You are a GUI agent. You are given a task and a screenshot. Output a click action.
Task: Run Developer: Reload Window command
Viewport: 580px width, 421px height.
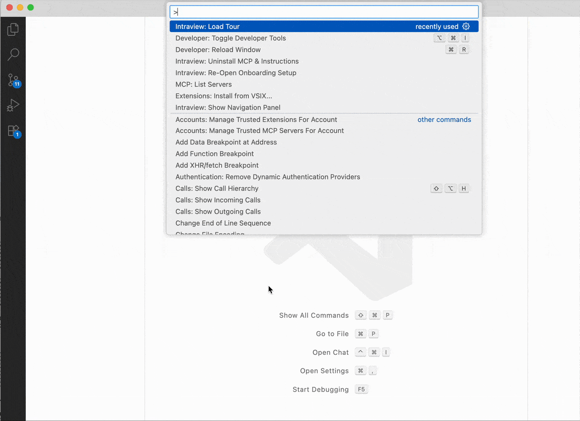click(324, 50)
